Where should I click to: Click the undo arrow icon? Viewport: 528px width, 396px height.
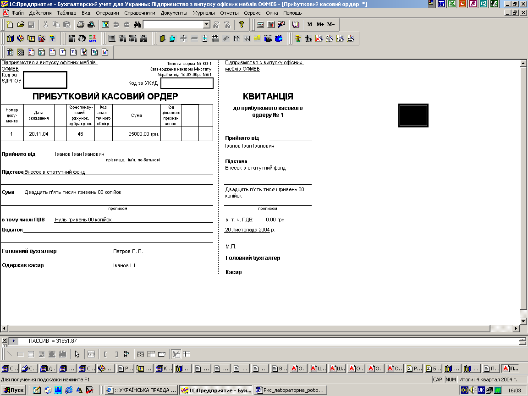(x=116, y=24)
